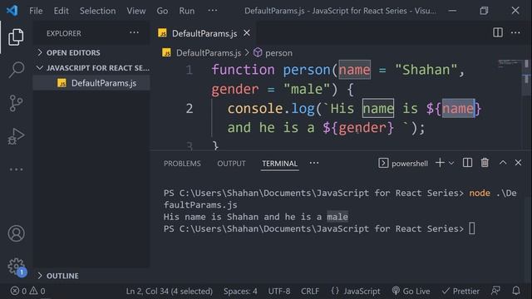Open notifications bell icon
Screen dimensions: 532x299
[516, 291]
